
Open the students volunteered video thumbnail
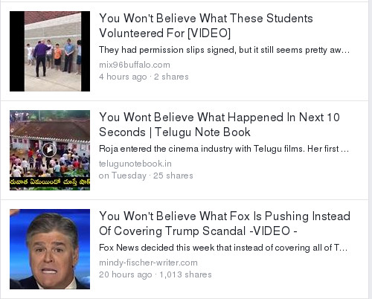(x=50, y=51)
